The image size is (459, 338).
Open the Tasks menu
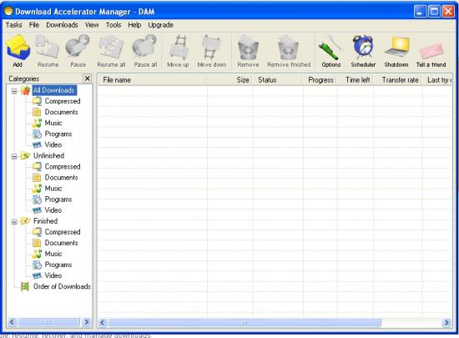point(13,25)
